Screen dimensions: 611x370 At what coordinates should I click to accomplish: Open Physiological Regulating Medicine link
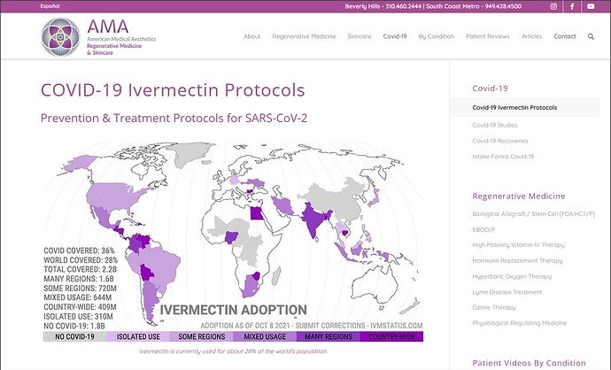(x=520, y=323)
